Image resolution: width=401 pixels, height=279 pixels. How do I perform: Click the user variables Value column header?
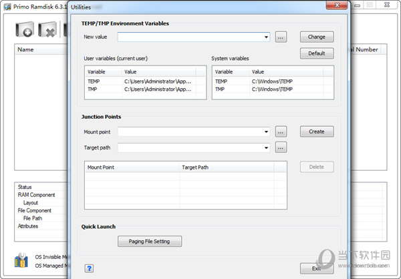click(159, 71)
